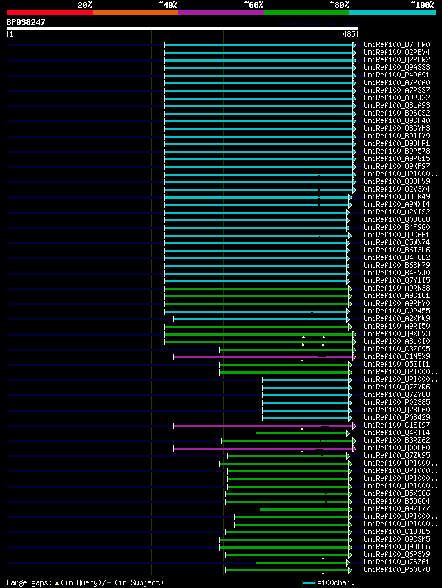Viewport: 442px width, 588px height.
Task: Click the white query sequence ruler bar
Action: [182, 28]
